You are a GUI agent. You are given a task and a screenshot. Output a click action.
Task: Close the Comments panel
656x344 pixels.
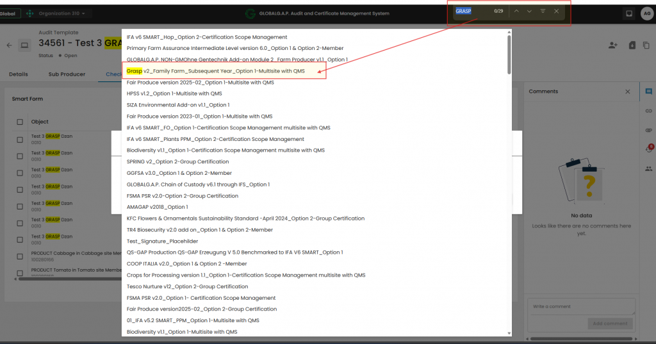click(627, 92)
